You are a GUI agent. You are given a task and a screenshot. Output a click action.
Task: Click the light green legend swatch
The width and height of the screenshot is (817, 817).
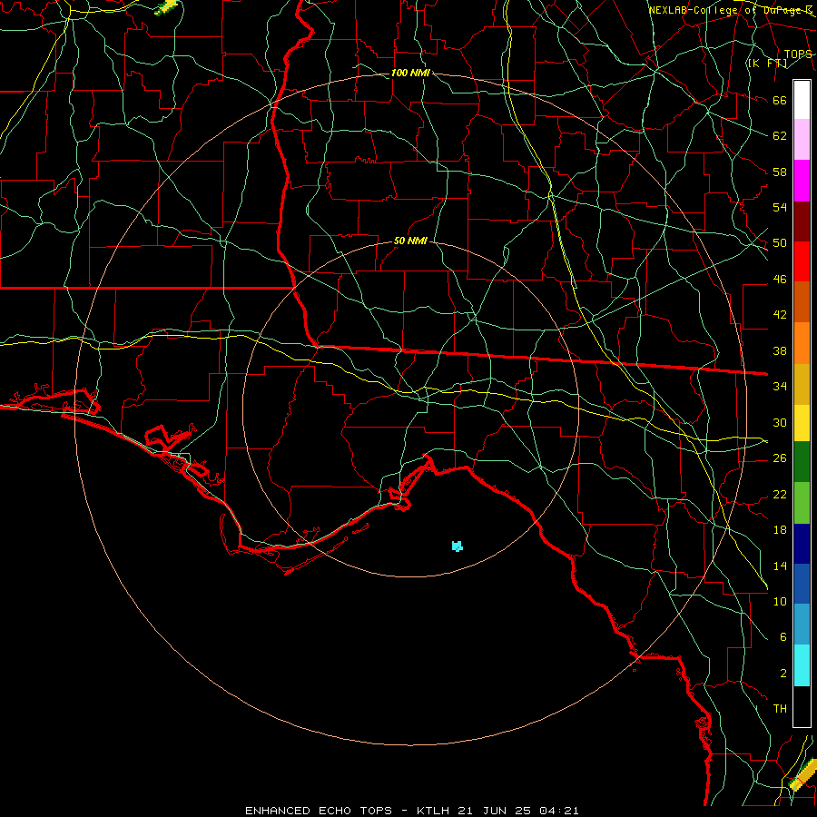pyautogui.click(x=802, y=503)
